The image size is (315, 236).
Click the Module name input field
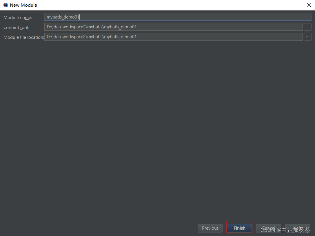[178, 17]
